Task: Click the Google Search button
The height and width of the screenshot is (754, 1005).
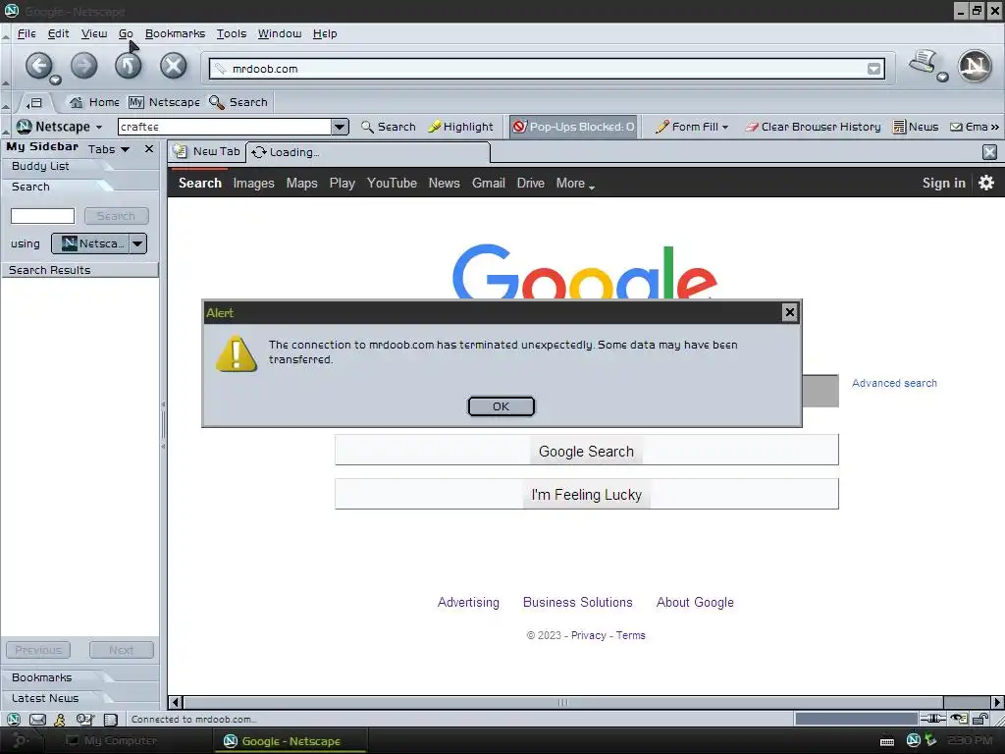Action: tap(587, 450)
